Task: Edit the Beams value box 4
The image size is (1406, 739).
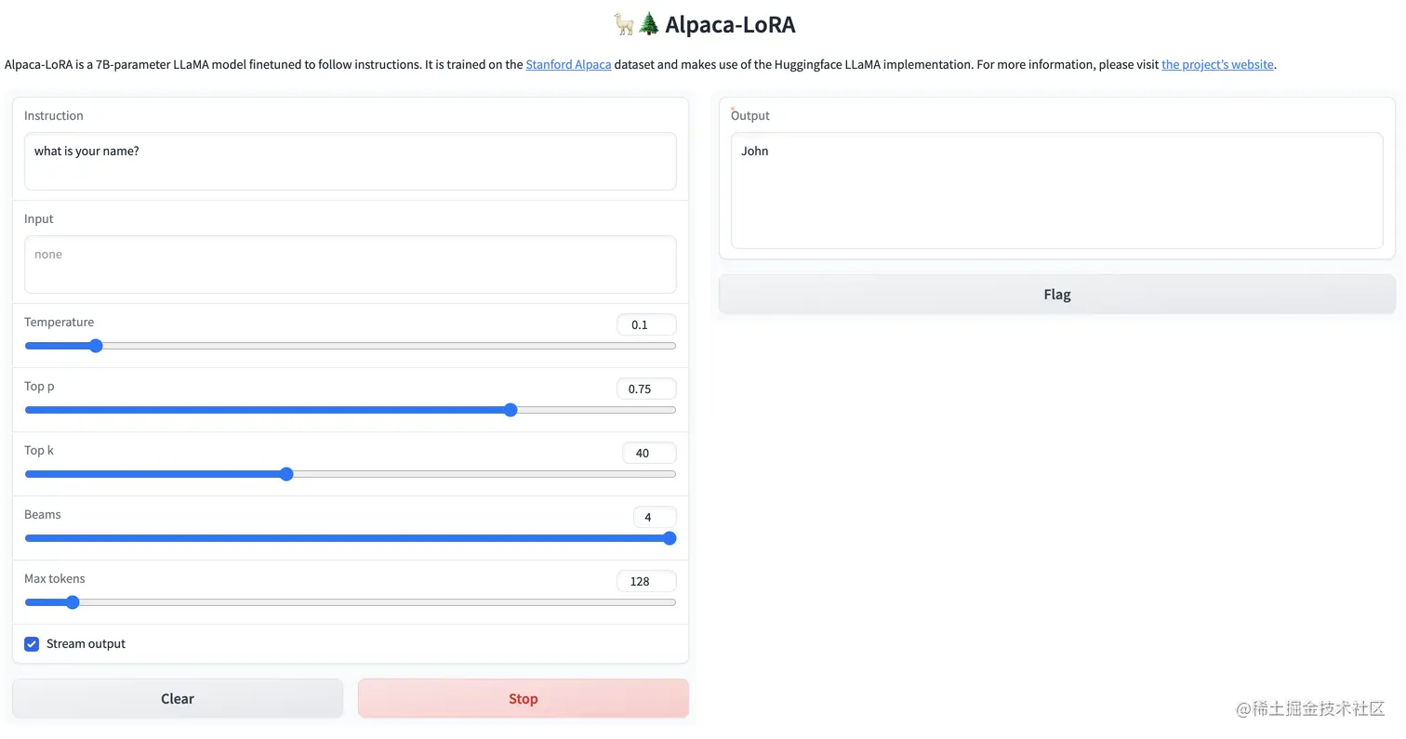Action: click(655, 517)
